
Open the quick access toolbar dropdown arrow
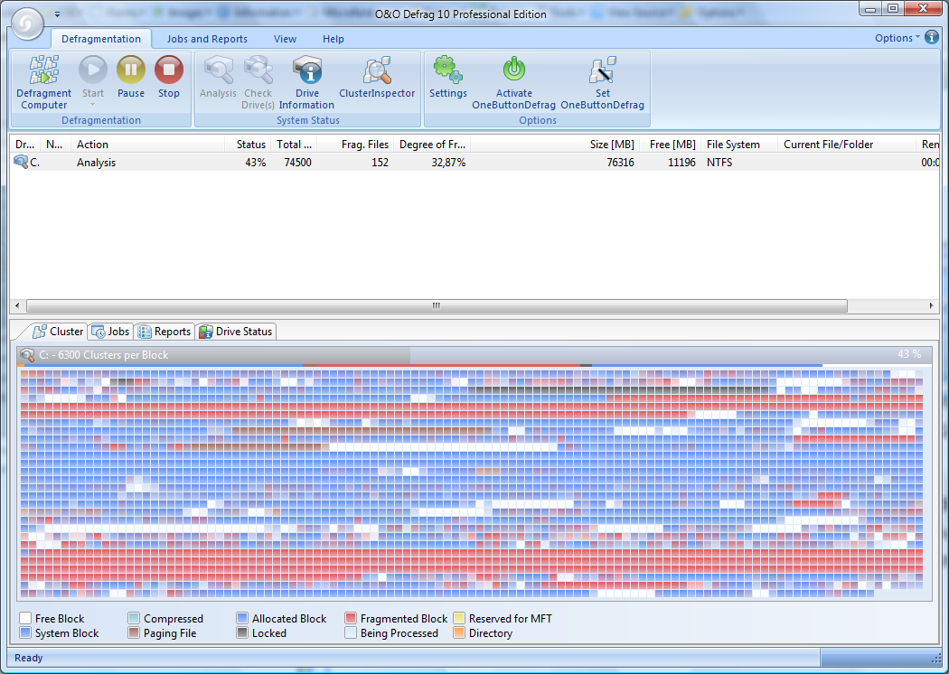(57, 14)
